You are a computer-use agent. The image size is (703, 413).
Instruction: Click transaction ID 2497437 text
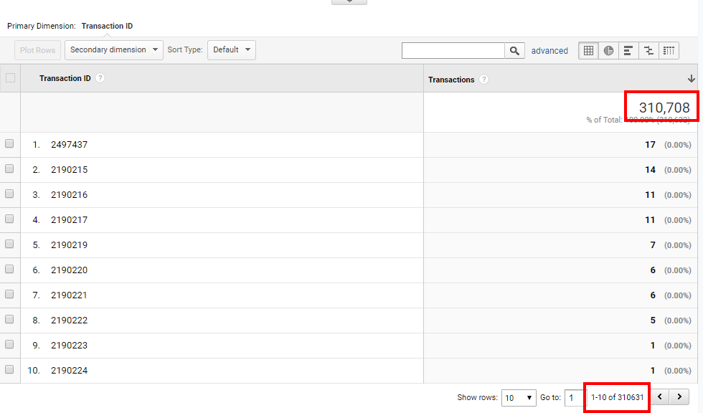69,145
